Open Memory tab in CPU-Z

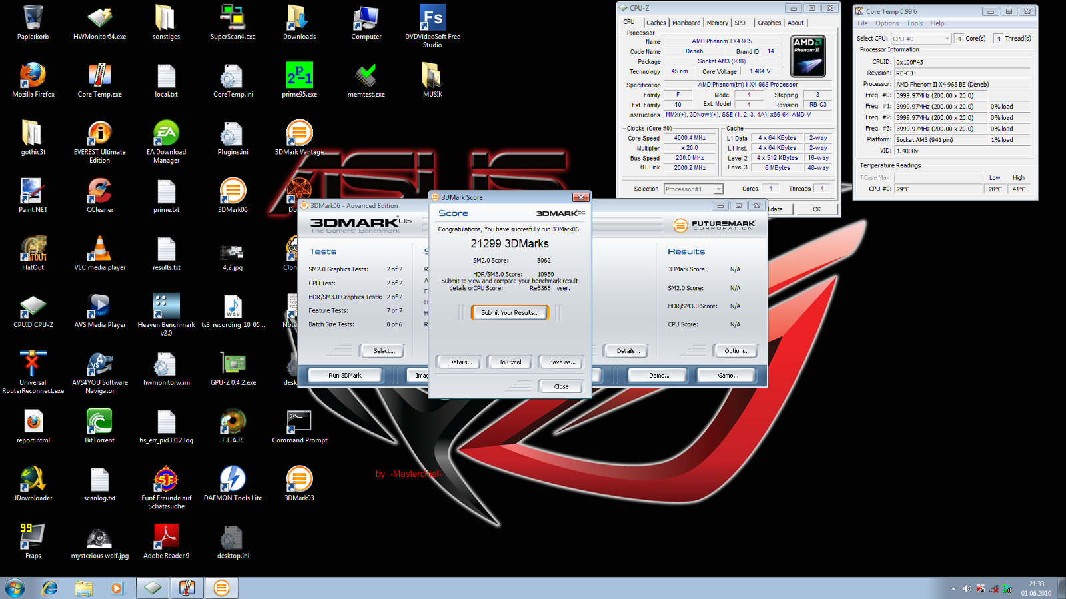[x=717, y=23]
